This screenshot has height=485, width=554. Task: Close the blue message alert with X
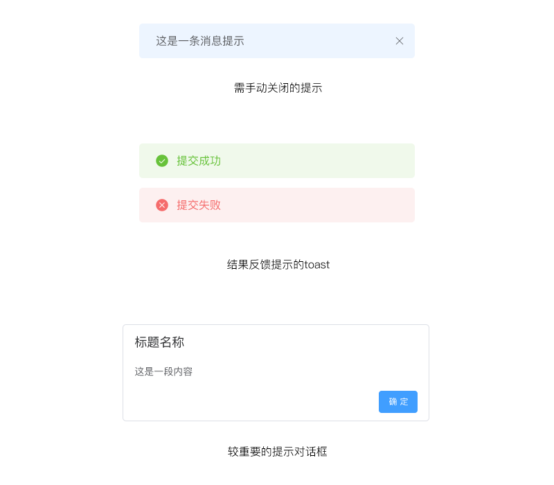pos(400,41)
